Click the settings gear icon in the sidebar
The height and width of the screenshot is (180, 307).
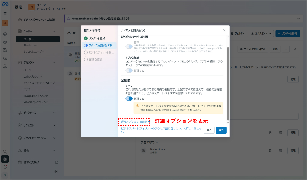click(x=5, y=159)
